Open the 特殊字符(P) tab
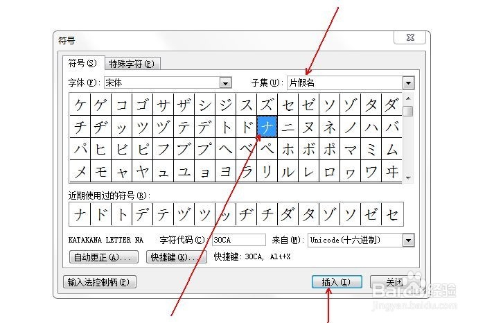Image resolution: width=485 pixels, height=323 pixels. tap(132, 64)
